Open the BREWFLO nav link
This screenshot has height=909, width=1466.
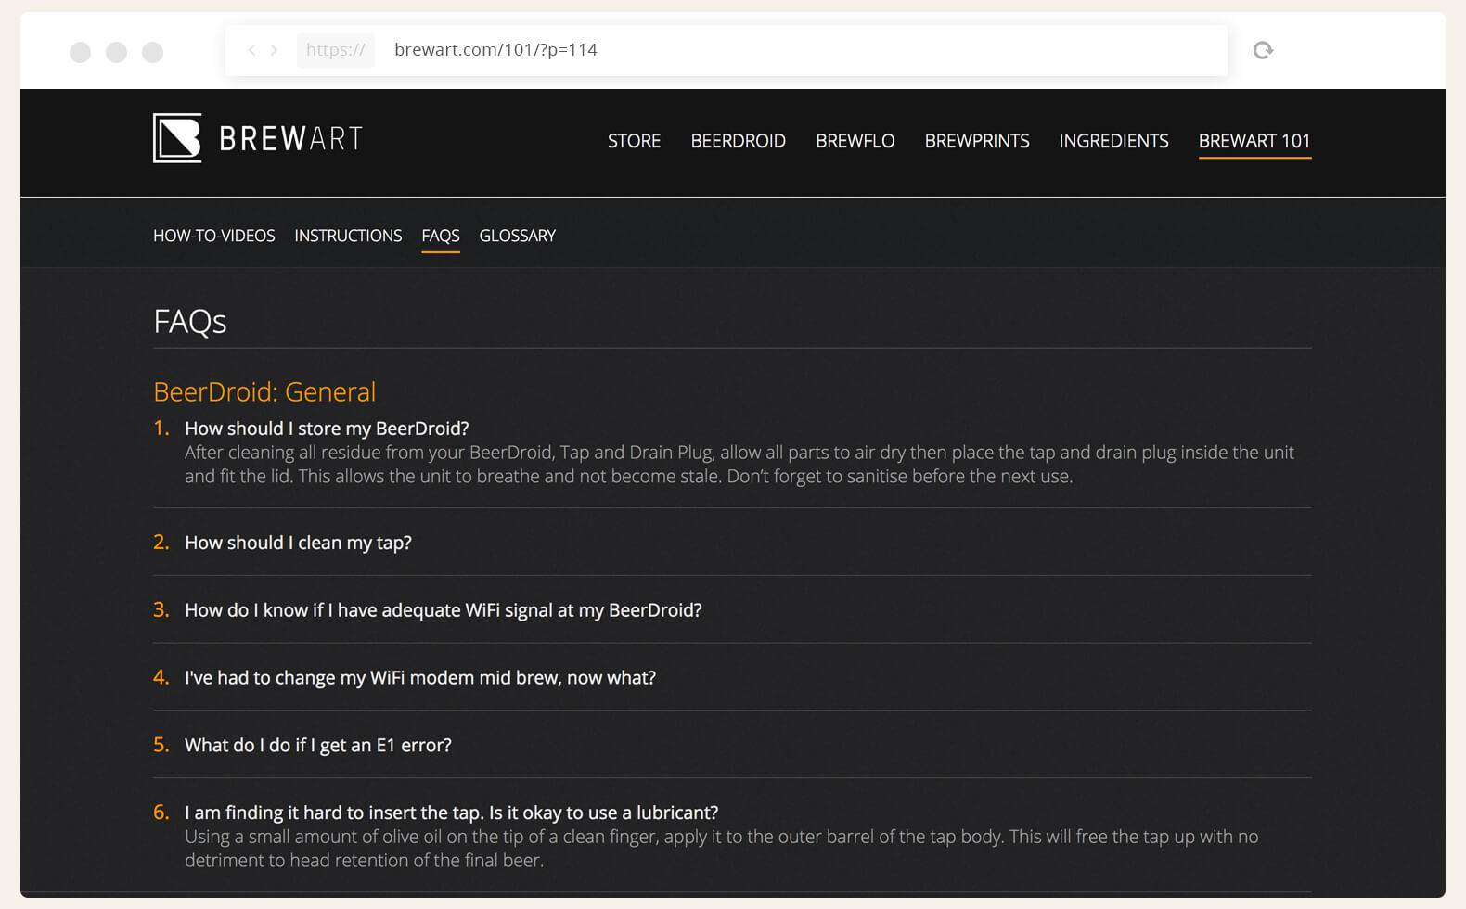[x=855, y=141]
